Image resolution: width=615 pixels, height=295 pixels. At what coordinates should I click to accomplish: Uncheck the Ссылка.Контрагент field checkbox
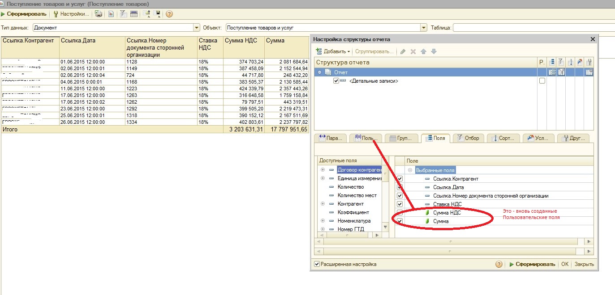[x=400, y=179]
